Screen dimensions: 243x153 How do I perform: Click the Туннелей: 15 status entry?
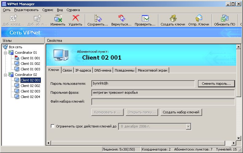[226, 149]
